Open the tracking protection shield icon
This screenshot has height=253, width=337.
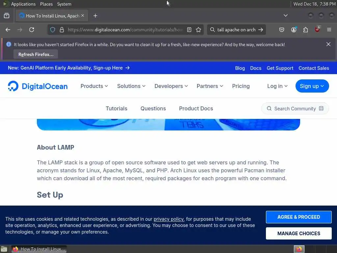53,30
